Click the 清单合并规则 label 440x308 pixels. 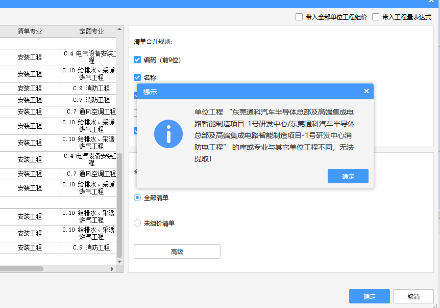pyautogui.click(x=153, y=42)
